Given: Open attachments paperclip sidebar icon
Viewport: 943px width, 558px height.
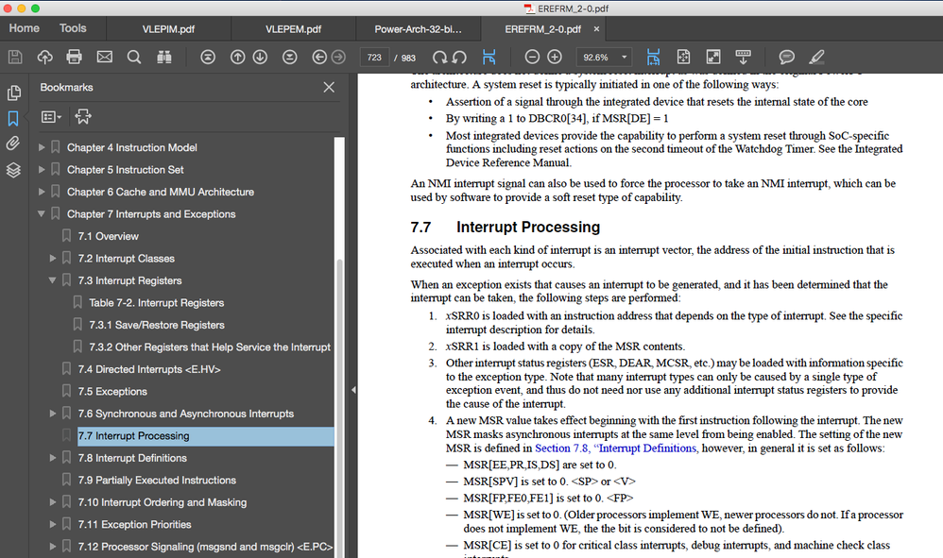Looking at the screenshot, I should pos(13,144).
